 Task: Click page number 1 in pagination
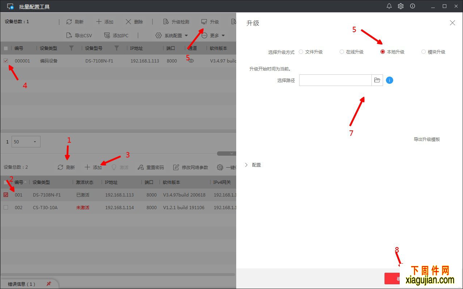[x=7, y=142]
